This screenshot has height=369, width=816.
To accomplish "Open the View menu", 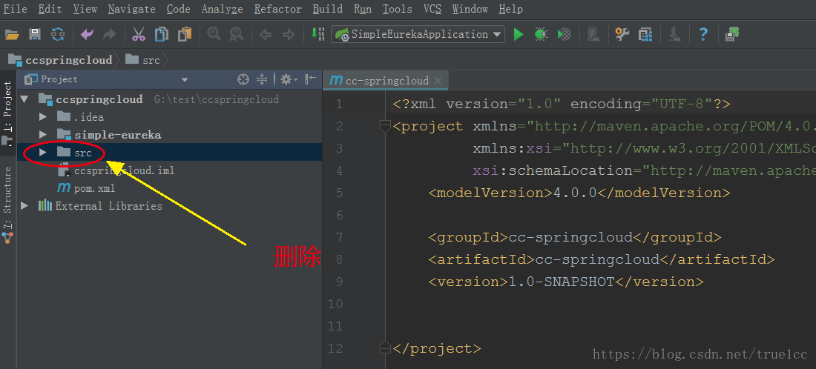I will [85, 9].
